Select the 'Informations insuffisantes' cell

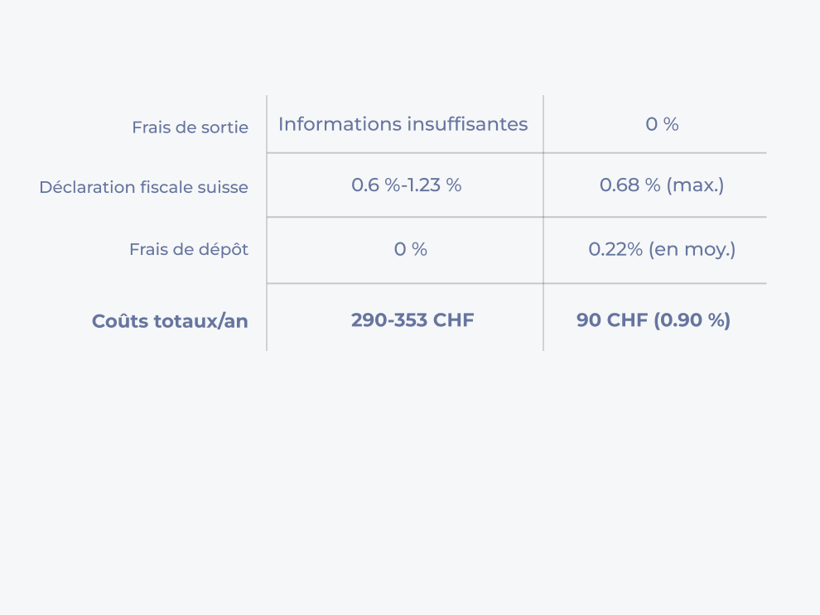pyautogui.click(x=403, y=124)
